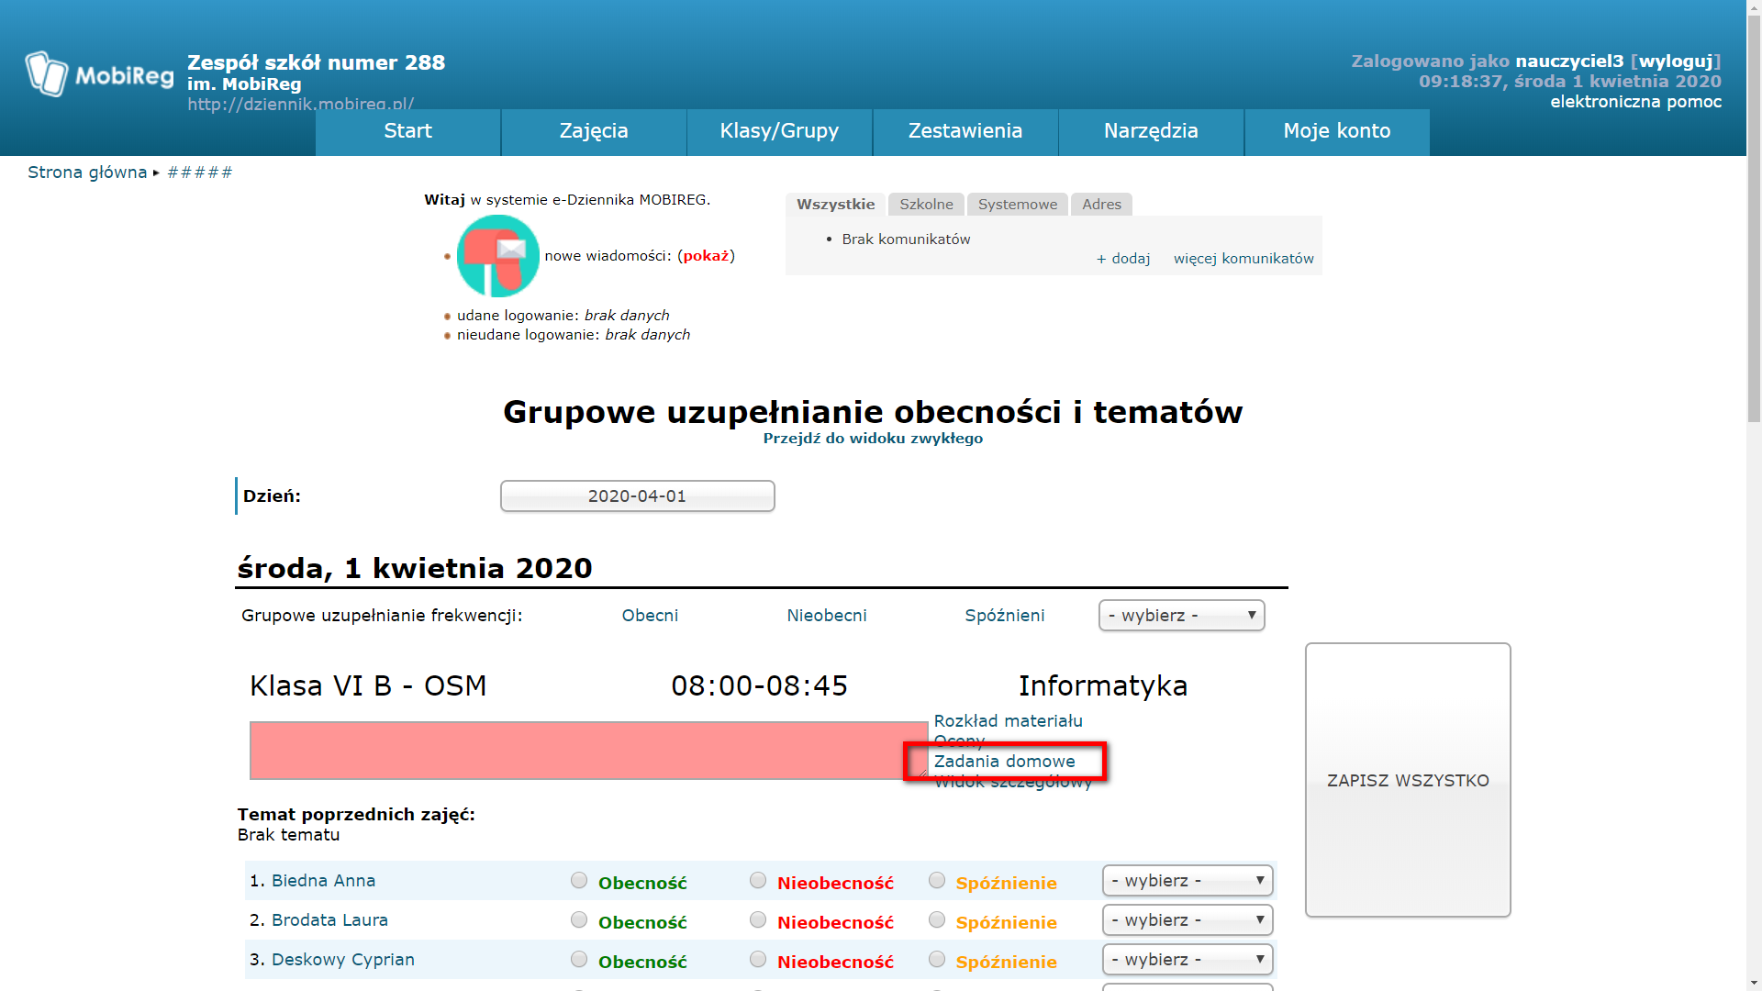Select Spóźnienie for Deskowy Cyprian

pos(937,960)
